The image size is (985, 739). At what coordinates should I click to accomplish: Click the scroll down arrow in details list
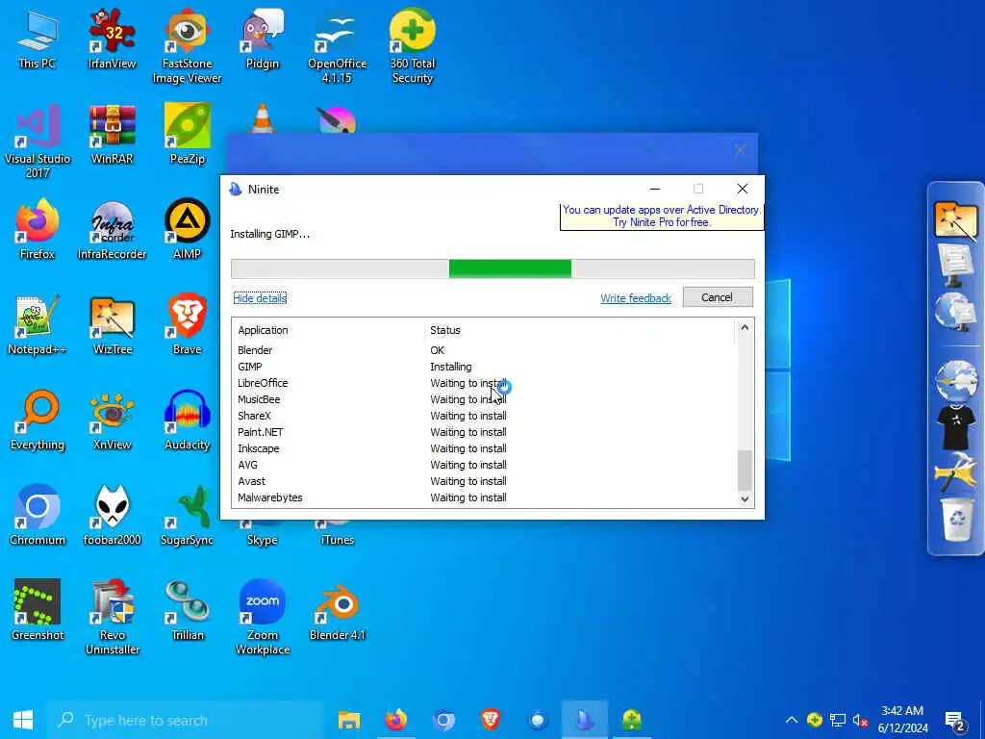click(745, 499)
